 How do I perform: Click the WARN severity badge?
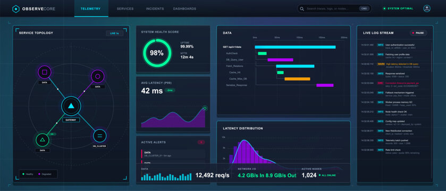[381, 64]
